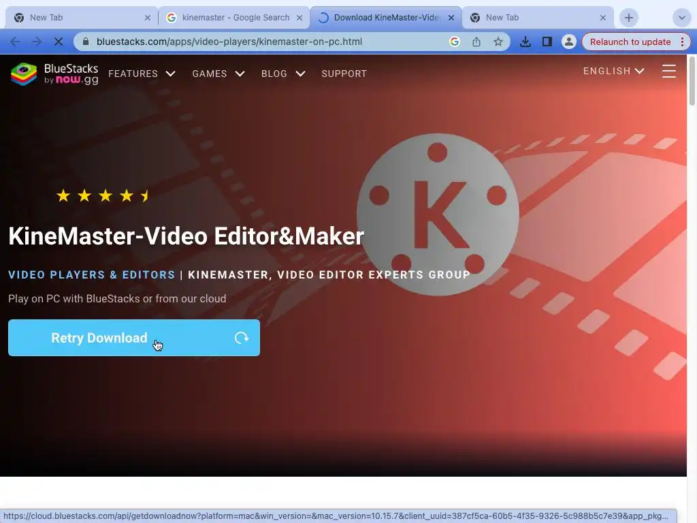Switch to the first New Tab
The image size is (697, 523).
coord(82,18)
